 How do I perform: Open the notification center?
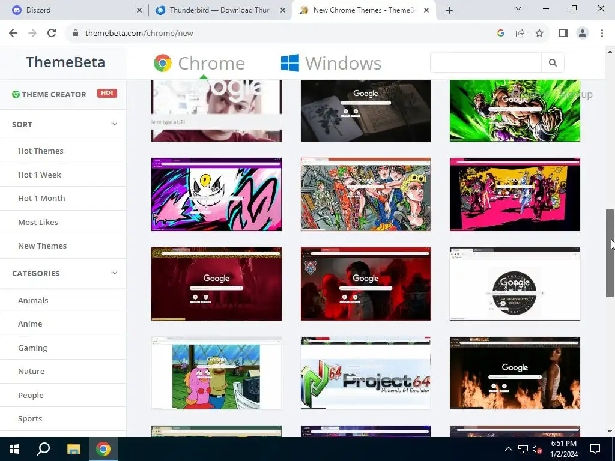tap(595, 449)
